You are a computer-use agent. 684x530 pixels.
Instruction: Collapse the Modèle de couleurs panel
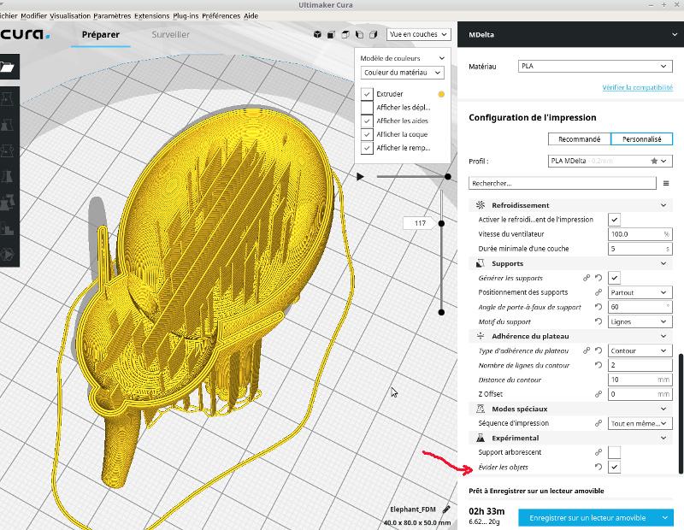tap(441, 58)
